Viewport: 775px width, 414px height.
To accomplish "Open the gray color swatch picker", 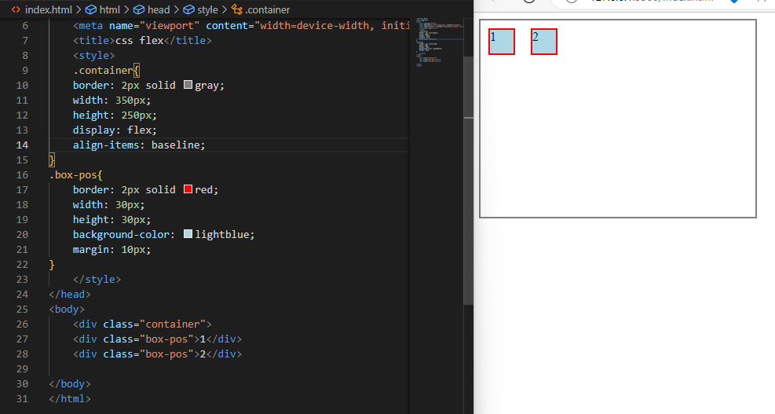I will (188, 85).
